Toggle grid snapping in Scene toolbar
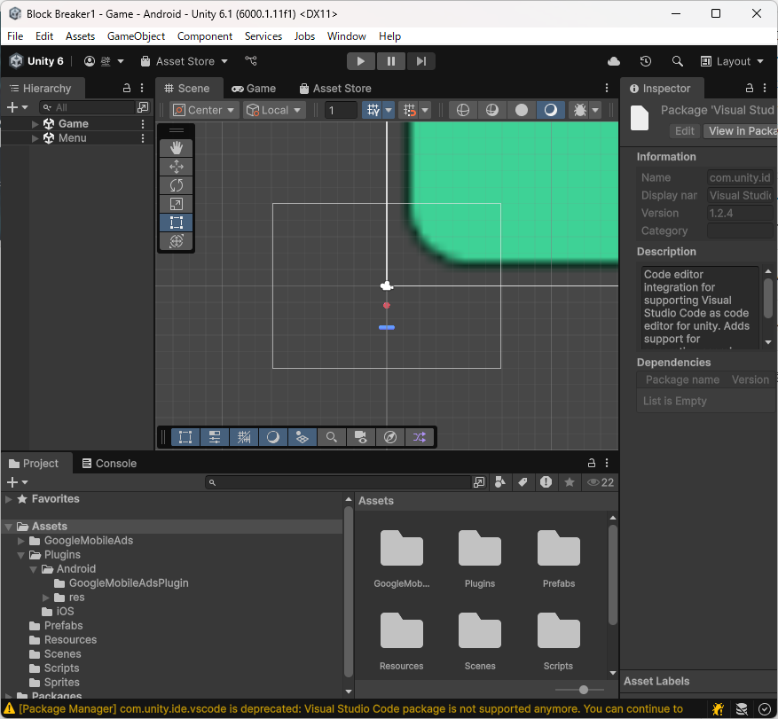Image resolution: width=778 pixels, height=719 pixels. click(x=409, y=110)
